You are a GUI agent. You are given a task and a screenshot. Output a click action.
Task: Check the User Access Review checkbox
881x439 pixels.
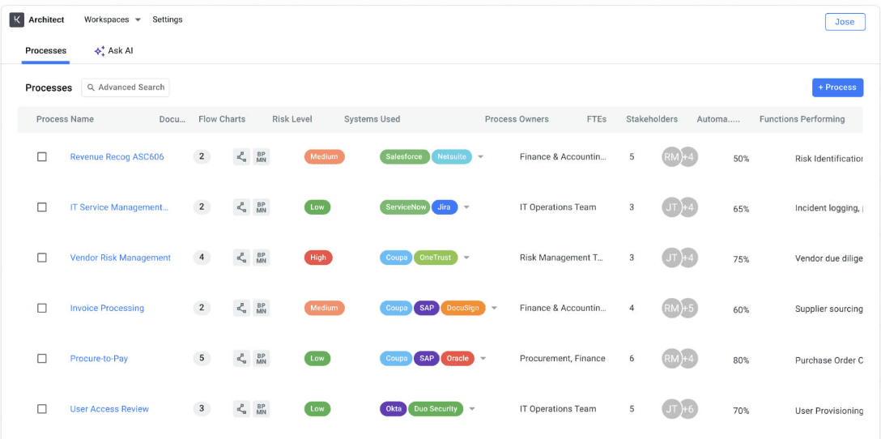pyautogui.click(x=42, y=409)
